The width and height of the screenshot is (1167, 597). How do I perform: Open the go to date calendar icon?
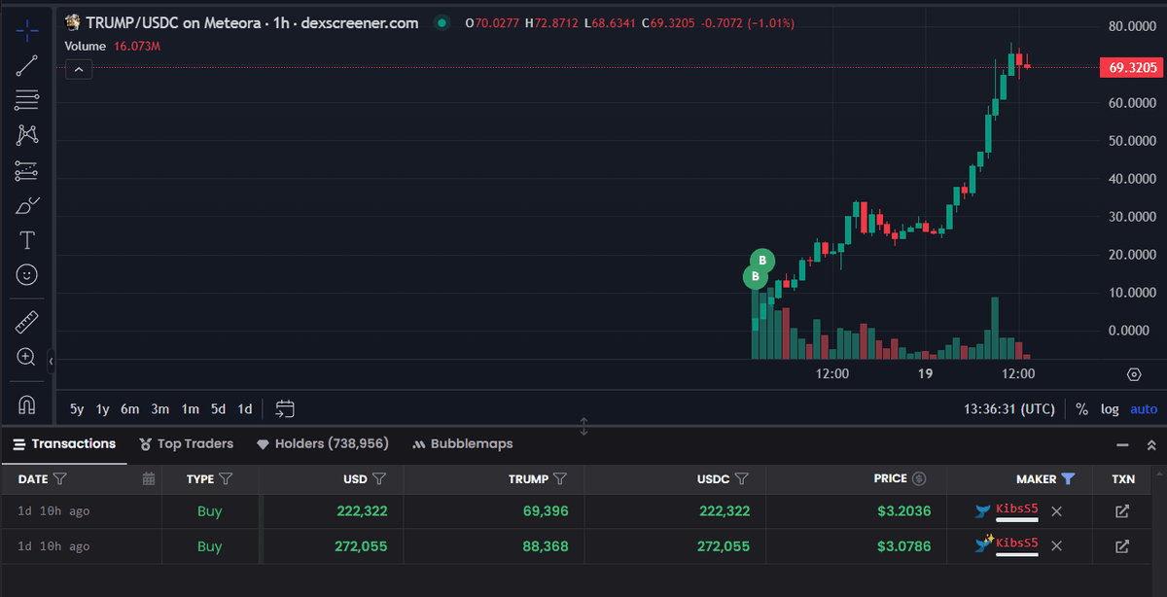coord(285,409)
